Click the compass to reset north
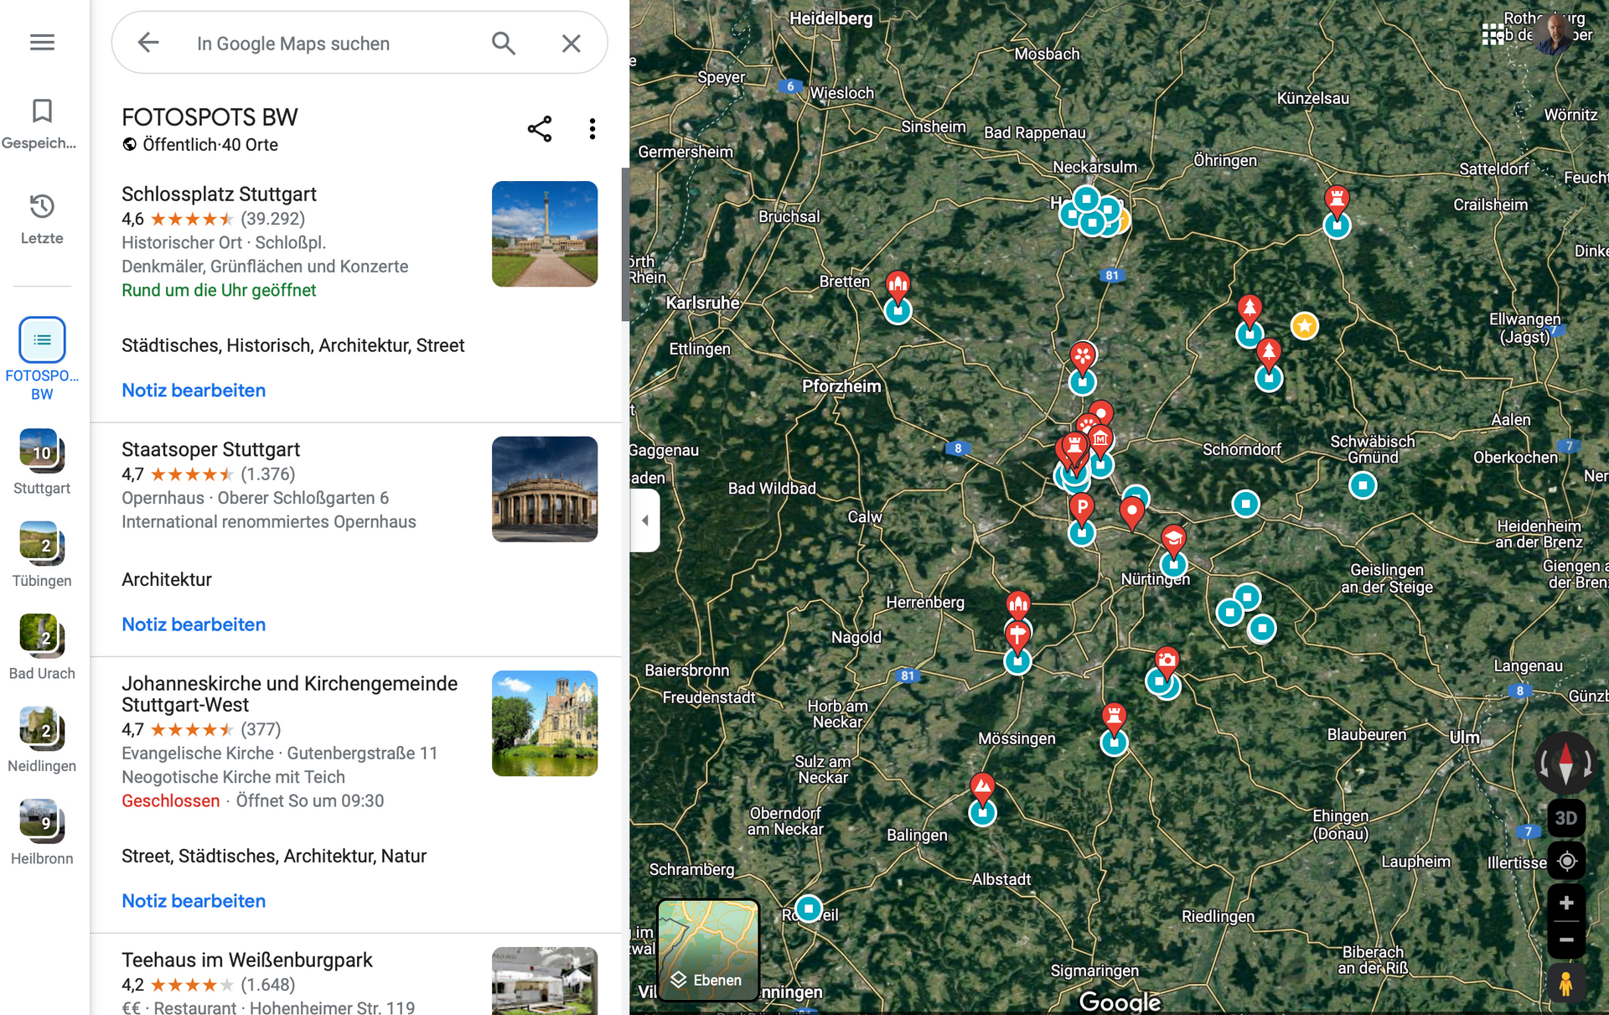Image resolution: width=1609 pixels, height=1015 pixels. (1565, 763)
